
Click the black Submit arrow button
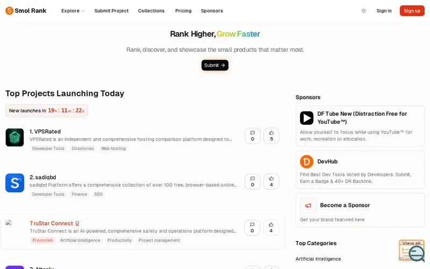(x=214, y=65)
